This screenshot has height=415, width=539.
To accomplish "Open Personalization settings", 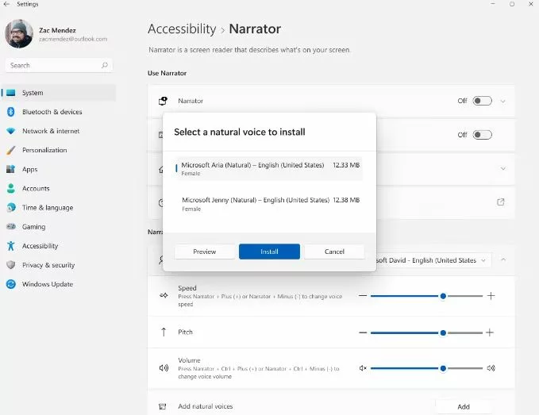I will (x=59, y=150).
